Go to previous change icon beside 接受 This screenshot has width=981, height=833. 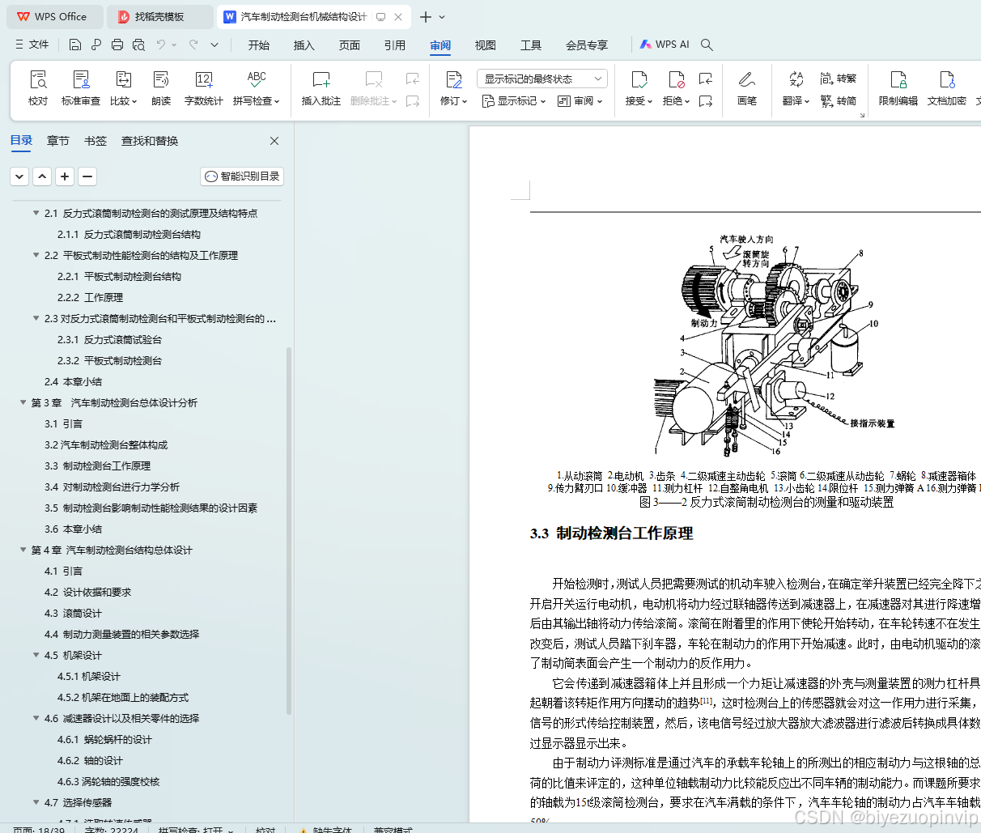[x=706, y=79]
